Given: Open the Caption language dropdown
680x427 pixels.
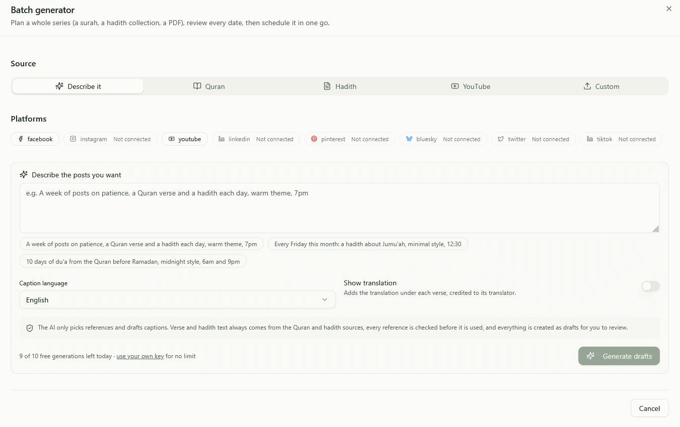Looking at the screenshot, I should point(178,300).
